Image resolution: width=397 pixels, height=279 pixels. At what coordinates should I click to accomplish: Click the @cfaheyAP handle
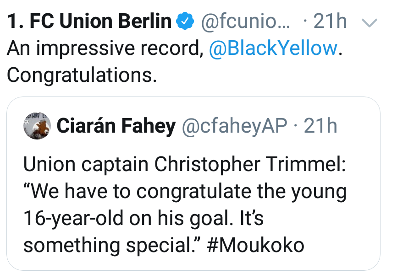[x=235, y=126]
